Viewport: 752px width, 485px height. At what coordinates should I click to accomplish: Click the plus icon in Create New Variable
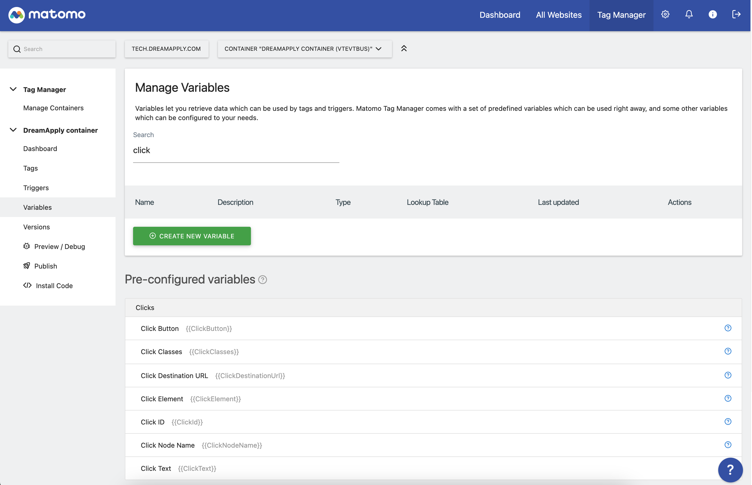[x=153, y=236]
